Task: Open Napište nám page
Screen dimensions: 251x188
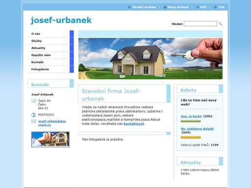Action: pos(41,55)
